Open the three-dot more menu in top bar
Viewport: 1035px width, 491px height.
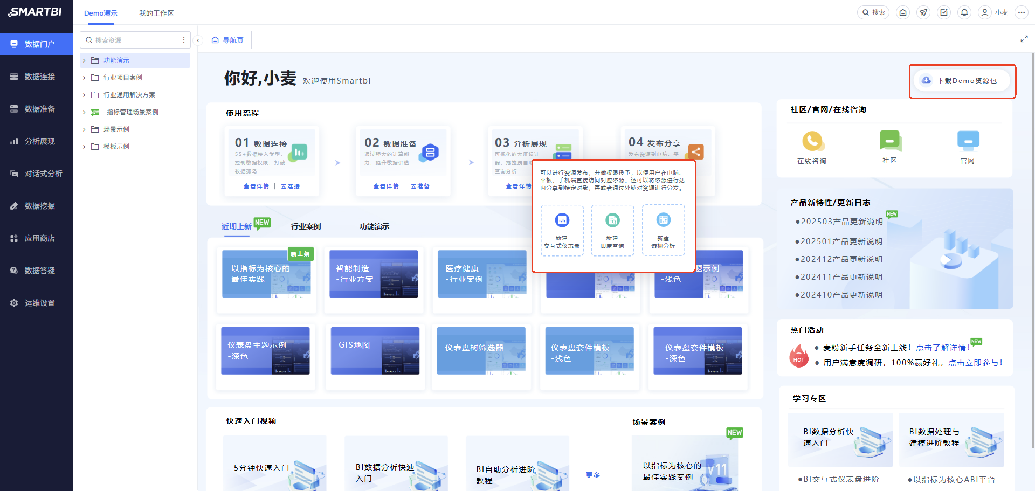(x=1022, y=12)
